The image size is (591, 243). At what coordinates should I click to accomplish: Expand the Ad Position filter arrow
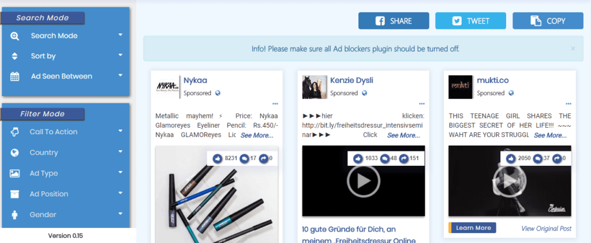click(x=121, y=193)
